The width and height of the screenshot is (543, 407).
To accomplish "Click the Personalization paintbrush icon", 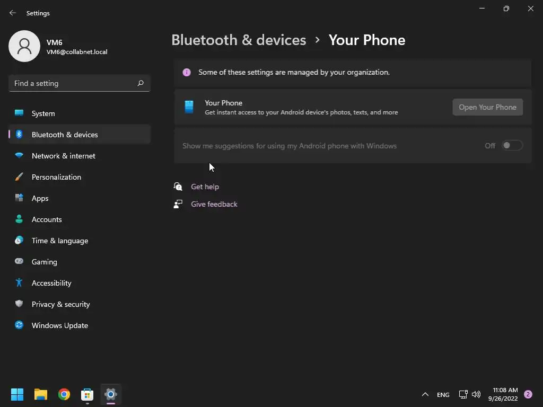I will [19, 177].
